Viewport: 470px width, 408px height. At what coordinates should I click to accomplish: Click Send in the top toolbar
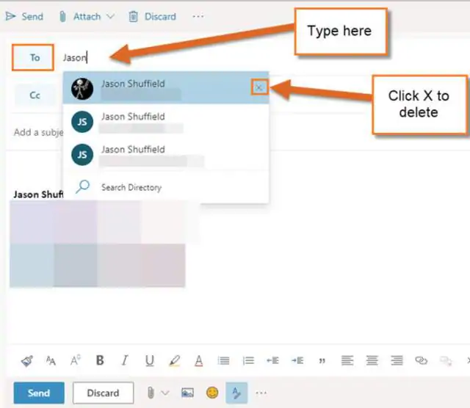click(24, 16)
